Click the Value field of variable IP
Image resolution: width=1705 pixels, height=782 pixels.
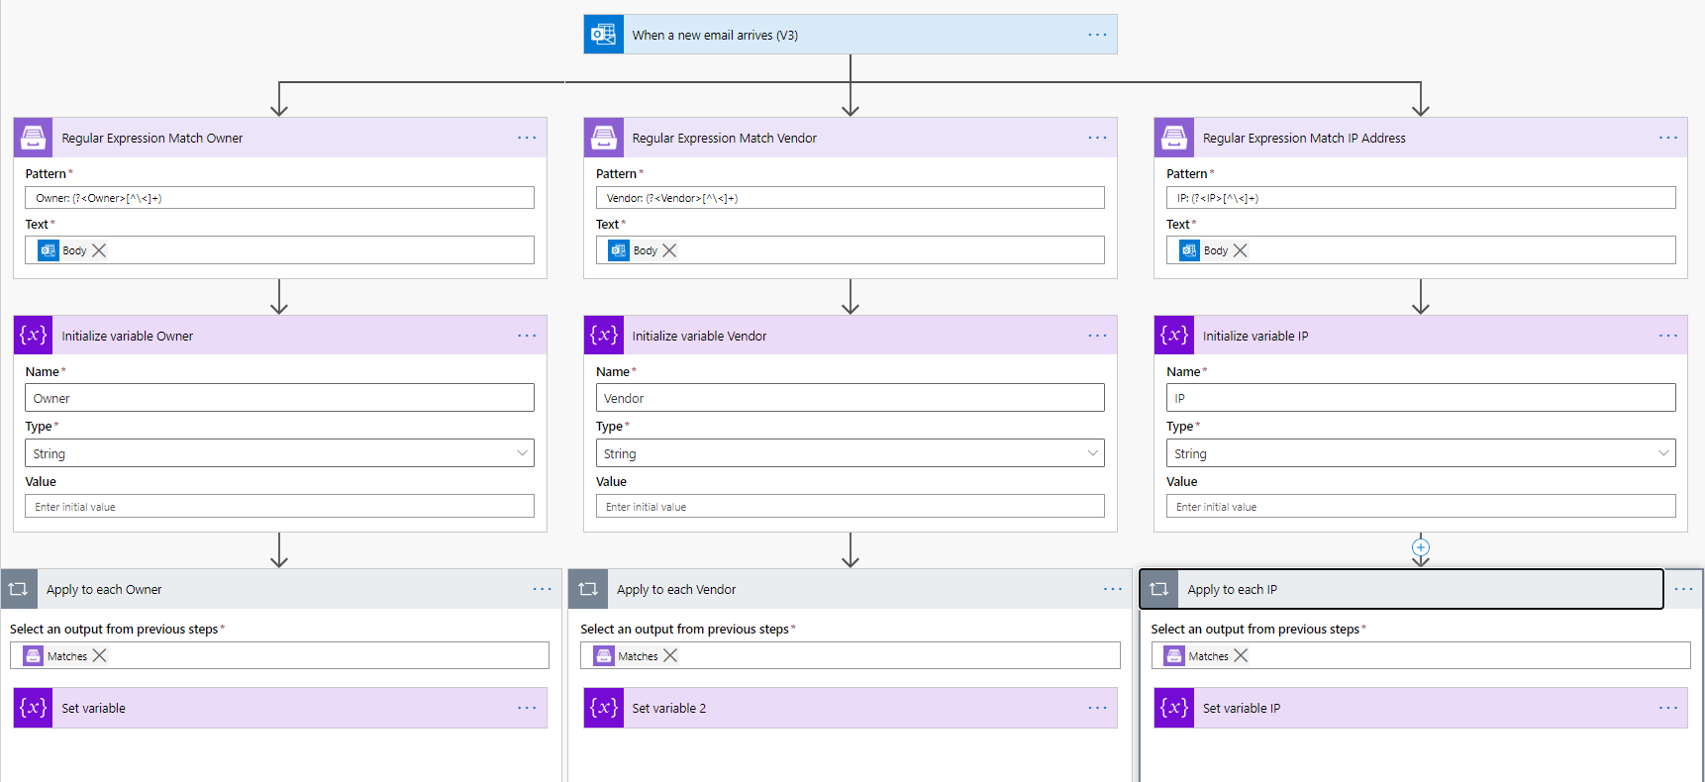click(1420, 507)
